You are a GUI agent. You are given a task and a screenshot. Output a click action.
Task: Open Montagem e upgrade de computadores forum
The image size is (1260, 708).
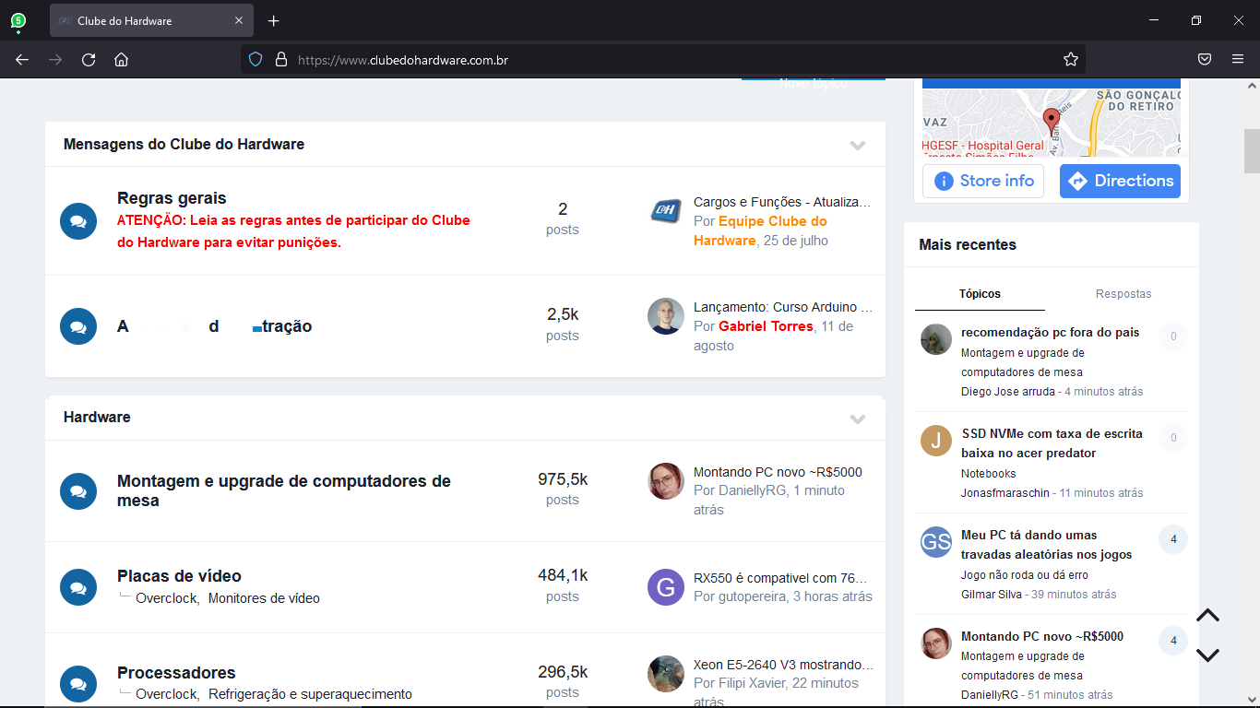284,490
